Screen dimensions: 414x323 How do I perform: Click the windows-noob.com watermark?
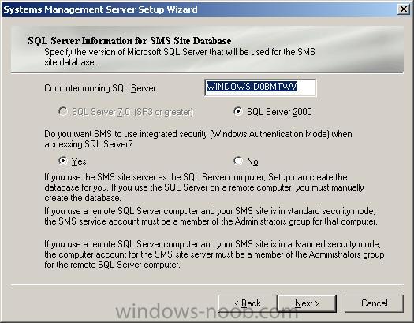pyautogui.click(x=207, y=313)
